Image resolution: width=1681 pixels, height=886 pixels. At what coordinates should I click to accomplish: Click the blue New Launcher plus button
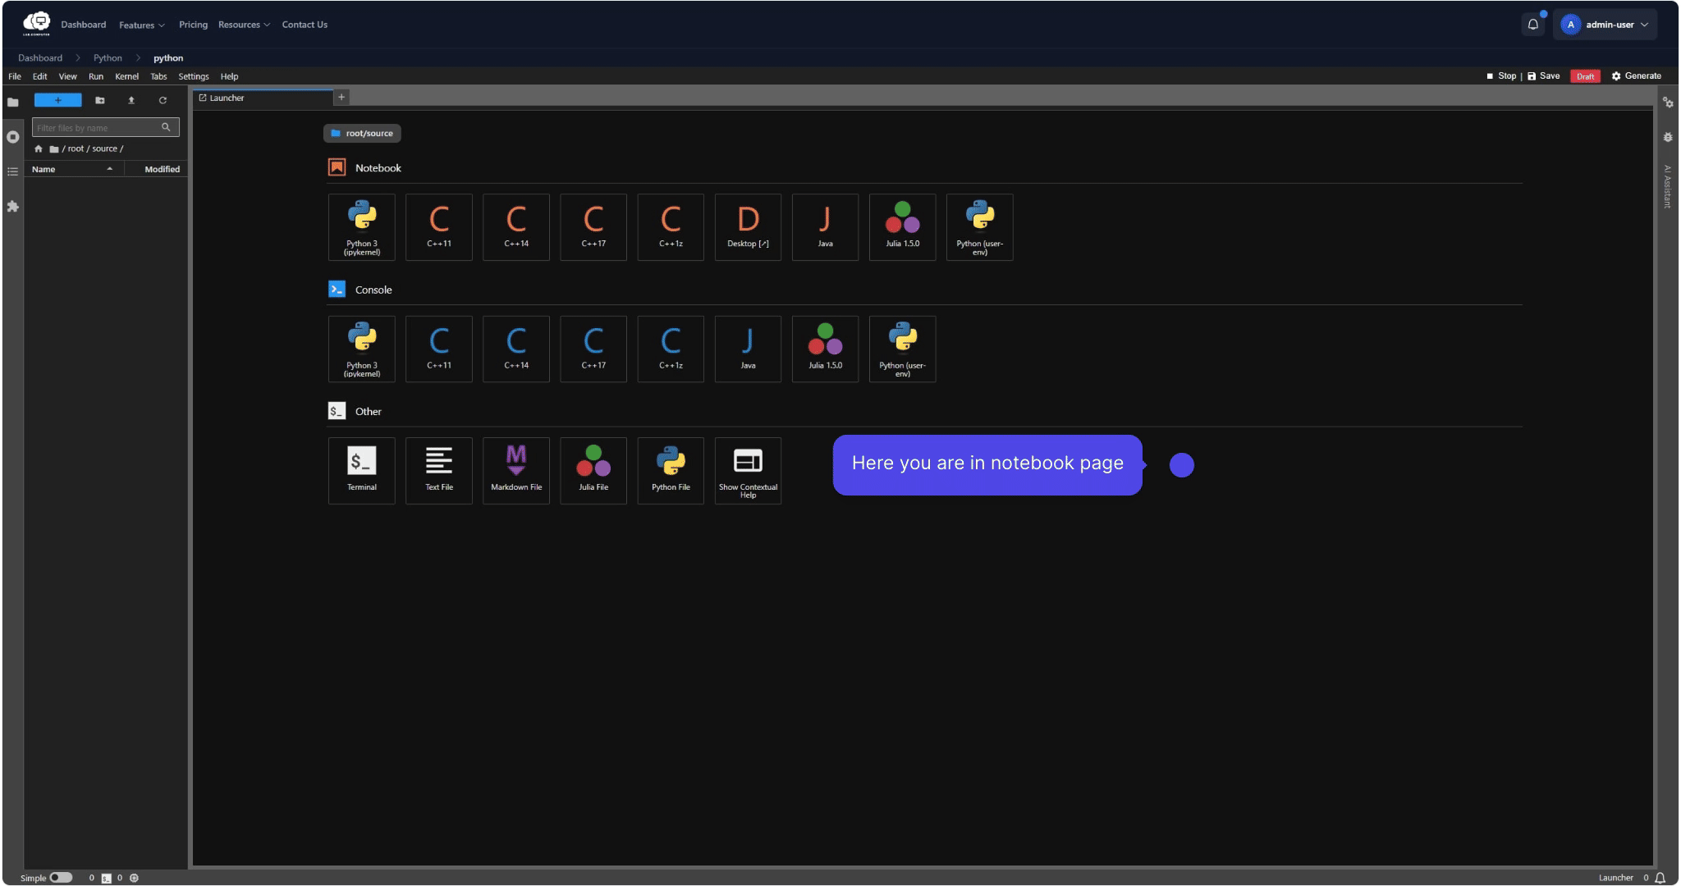click(x=57, y=100)
